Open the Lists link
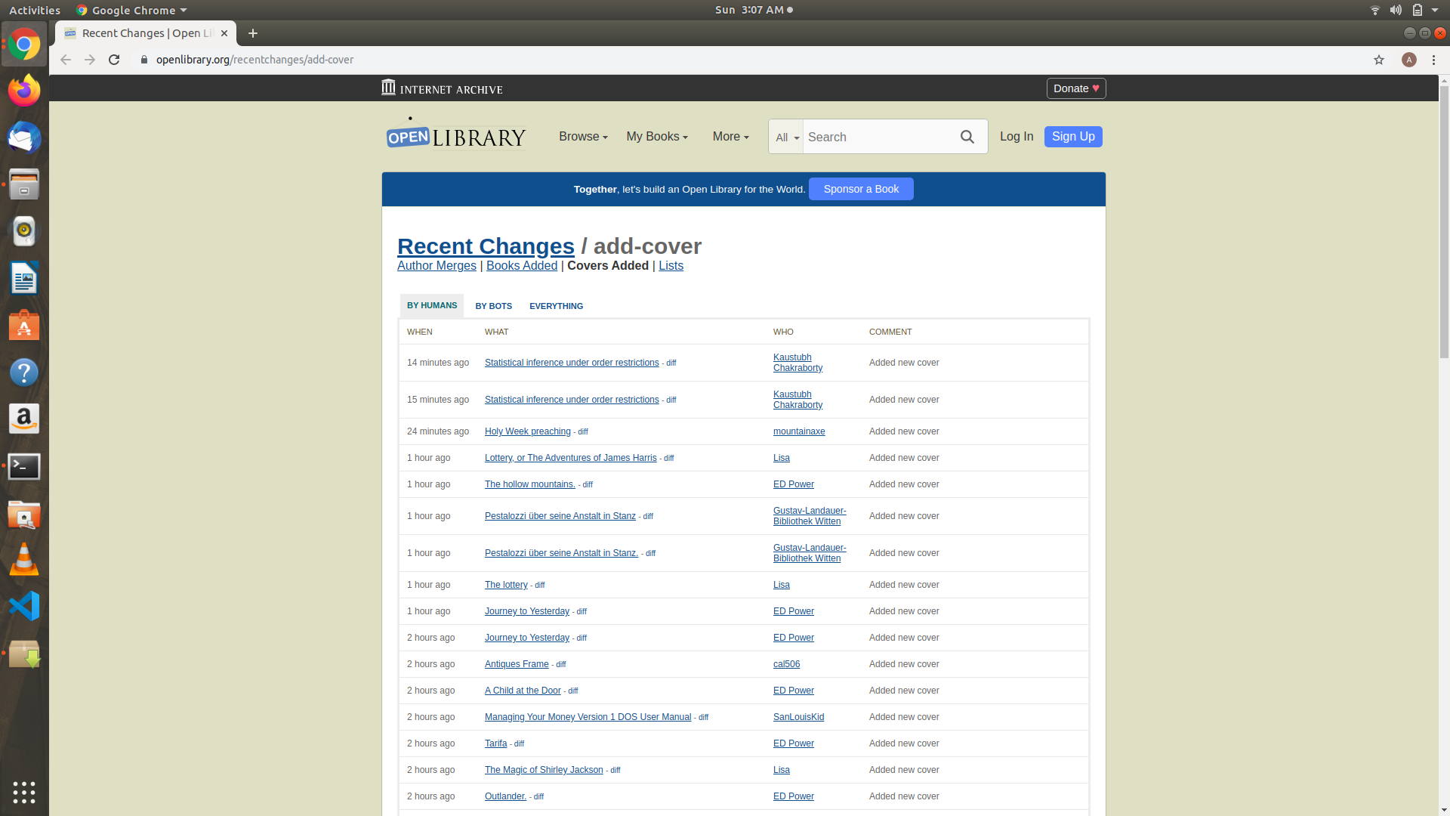The height and width of the screenshot is (816, 1450). tap(671, 266)
